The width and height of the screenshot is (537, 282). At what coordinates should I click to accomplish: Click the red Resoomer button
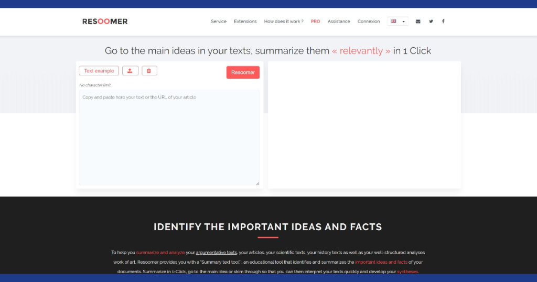pos(243,72)
